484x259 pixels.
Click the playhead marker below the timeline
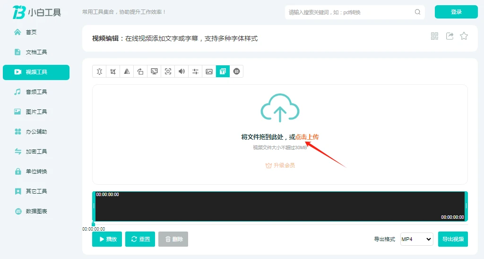coord(93,224)
